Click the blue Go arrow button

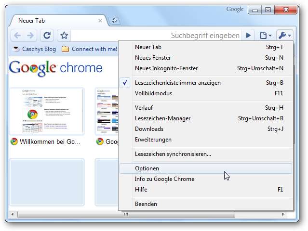[x=248, y=36]
